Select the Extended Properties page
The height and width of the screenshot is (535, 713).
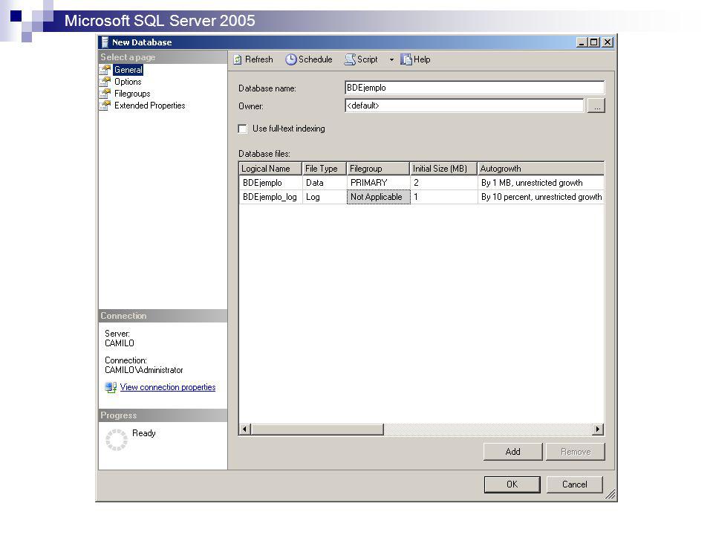[149, 105]
